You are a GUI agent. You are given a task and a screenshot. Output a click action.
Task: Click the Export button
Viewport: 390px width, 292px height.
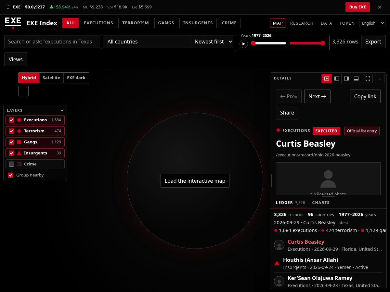pos(373,42)
